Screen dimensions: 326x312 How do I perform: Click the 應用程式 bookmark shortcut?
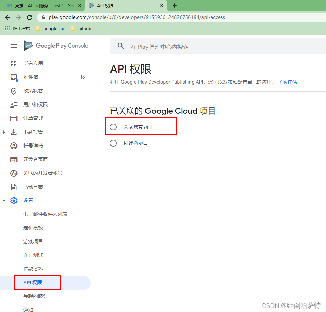click(x=18, y=29)
